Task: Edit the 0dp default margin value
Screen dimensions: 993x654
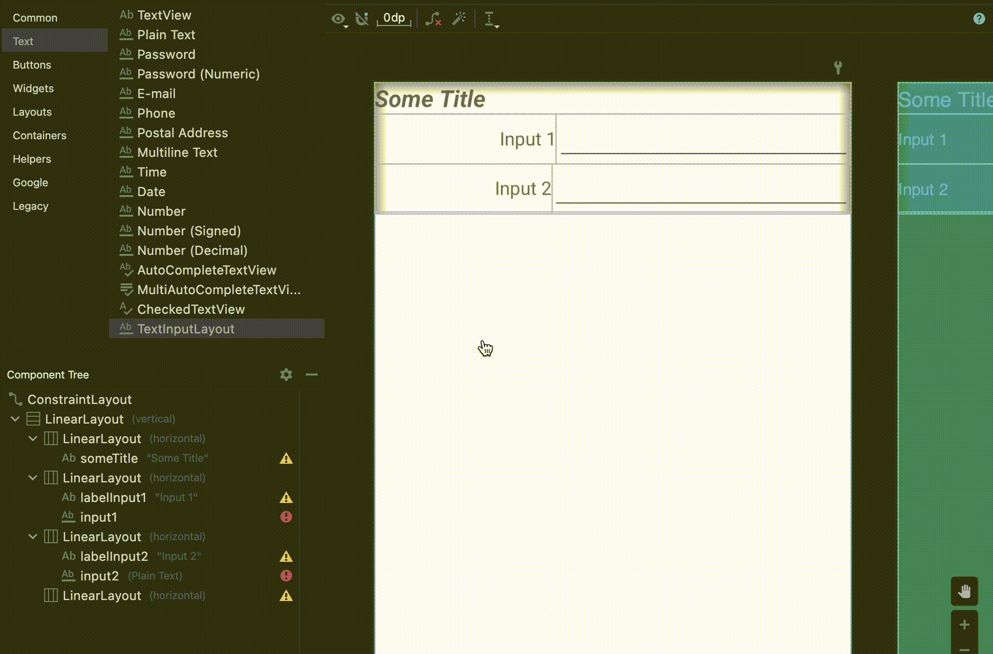Action: (x=394, y=18)
